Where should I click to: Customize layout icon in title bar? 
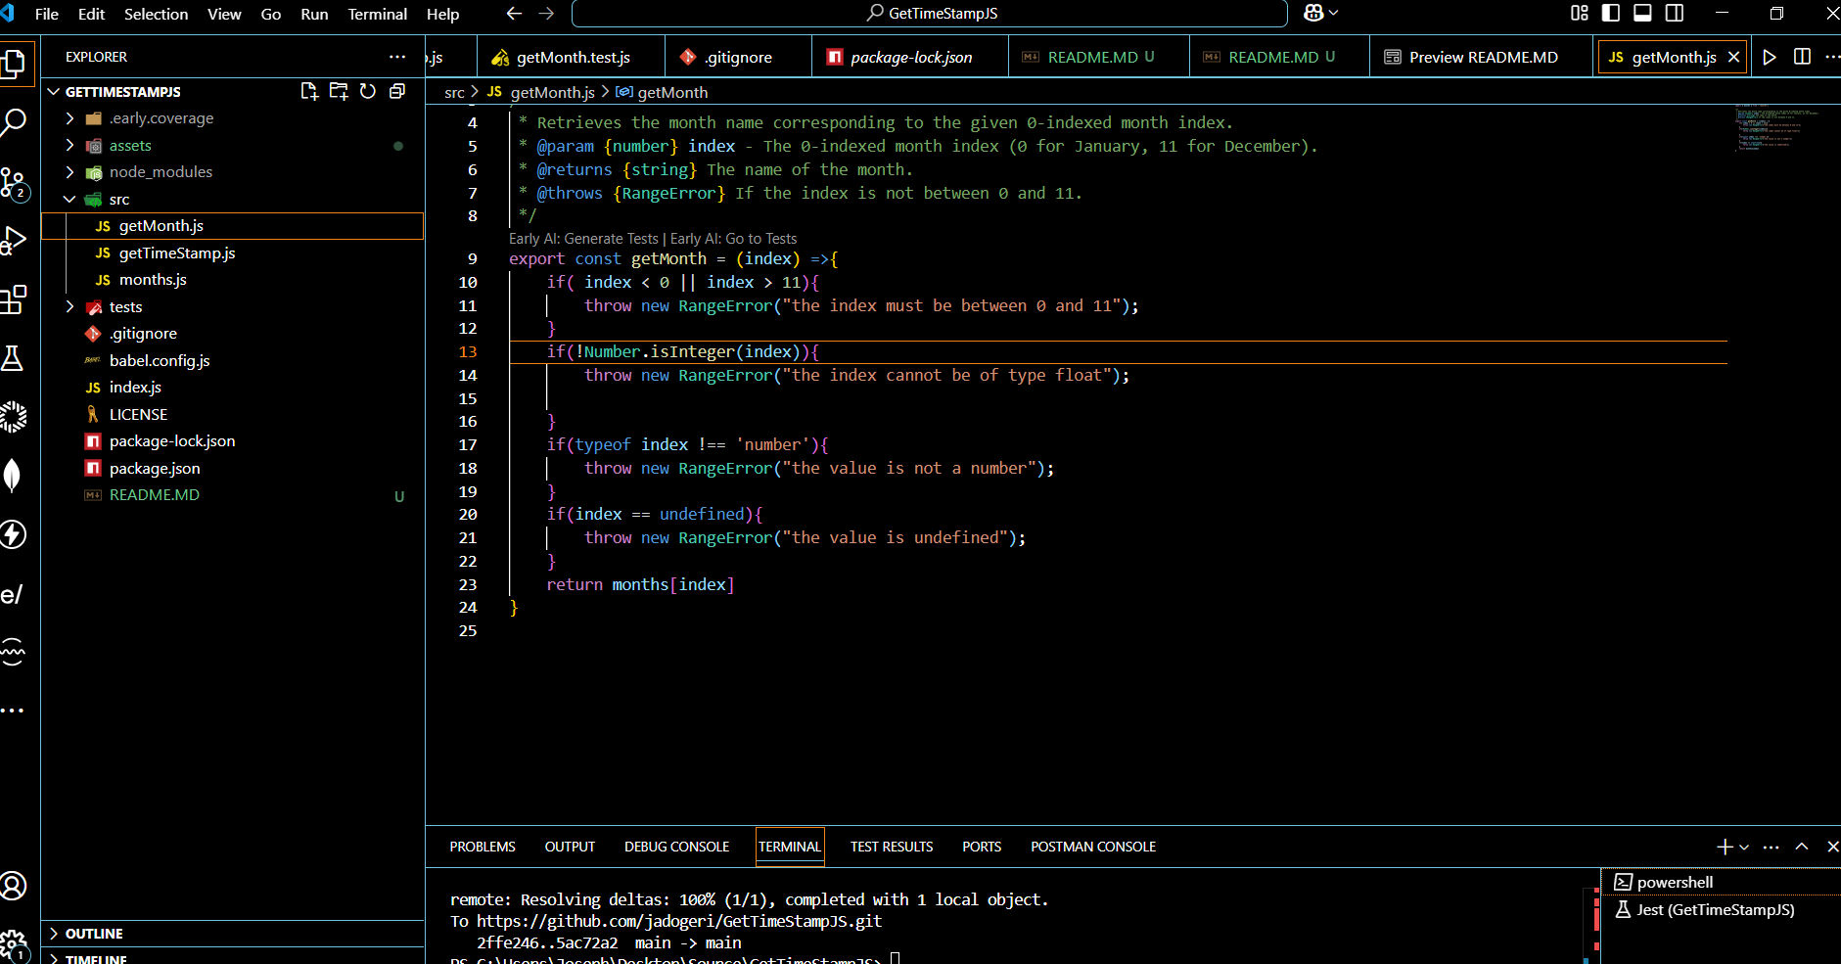(x=1580, y=13)
